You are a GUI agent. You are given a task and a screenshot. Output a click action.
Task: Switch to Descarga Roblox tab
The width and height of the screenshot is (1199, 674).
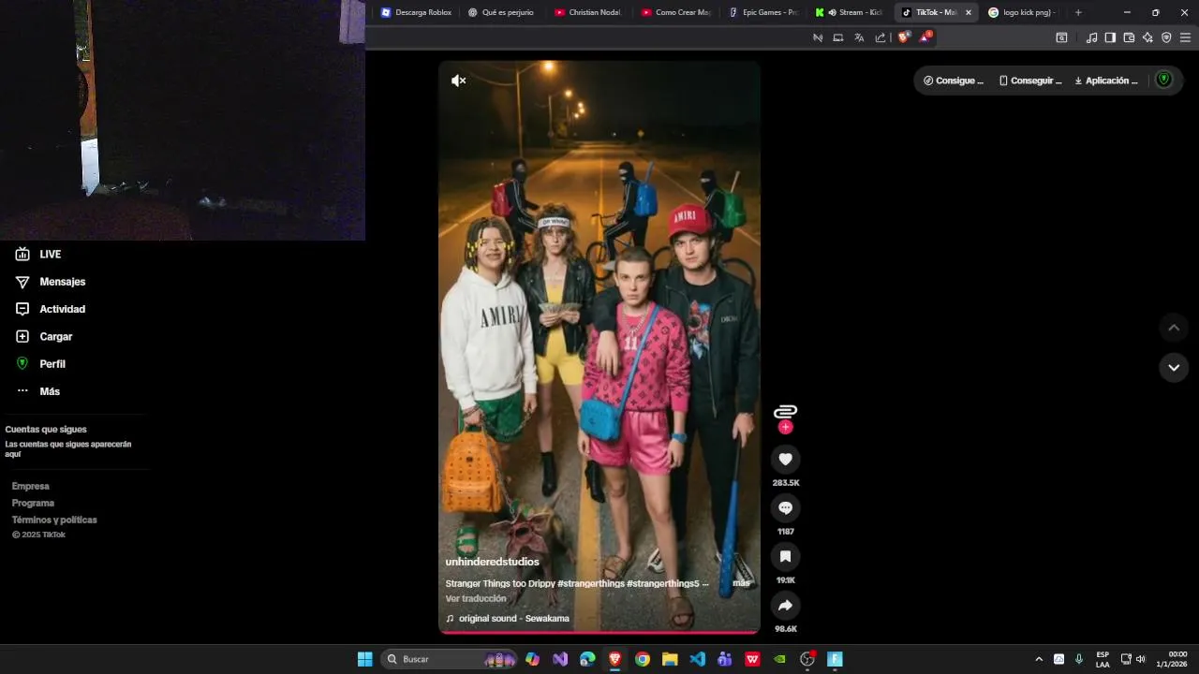click(416, 12)
